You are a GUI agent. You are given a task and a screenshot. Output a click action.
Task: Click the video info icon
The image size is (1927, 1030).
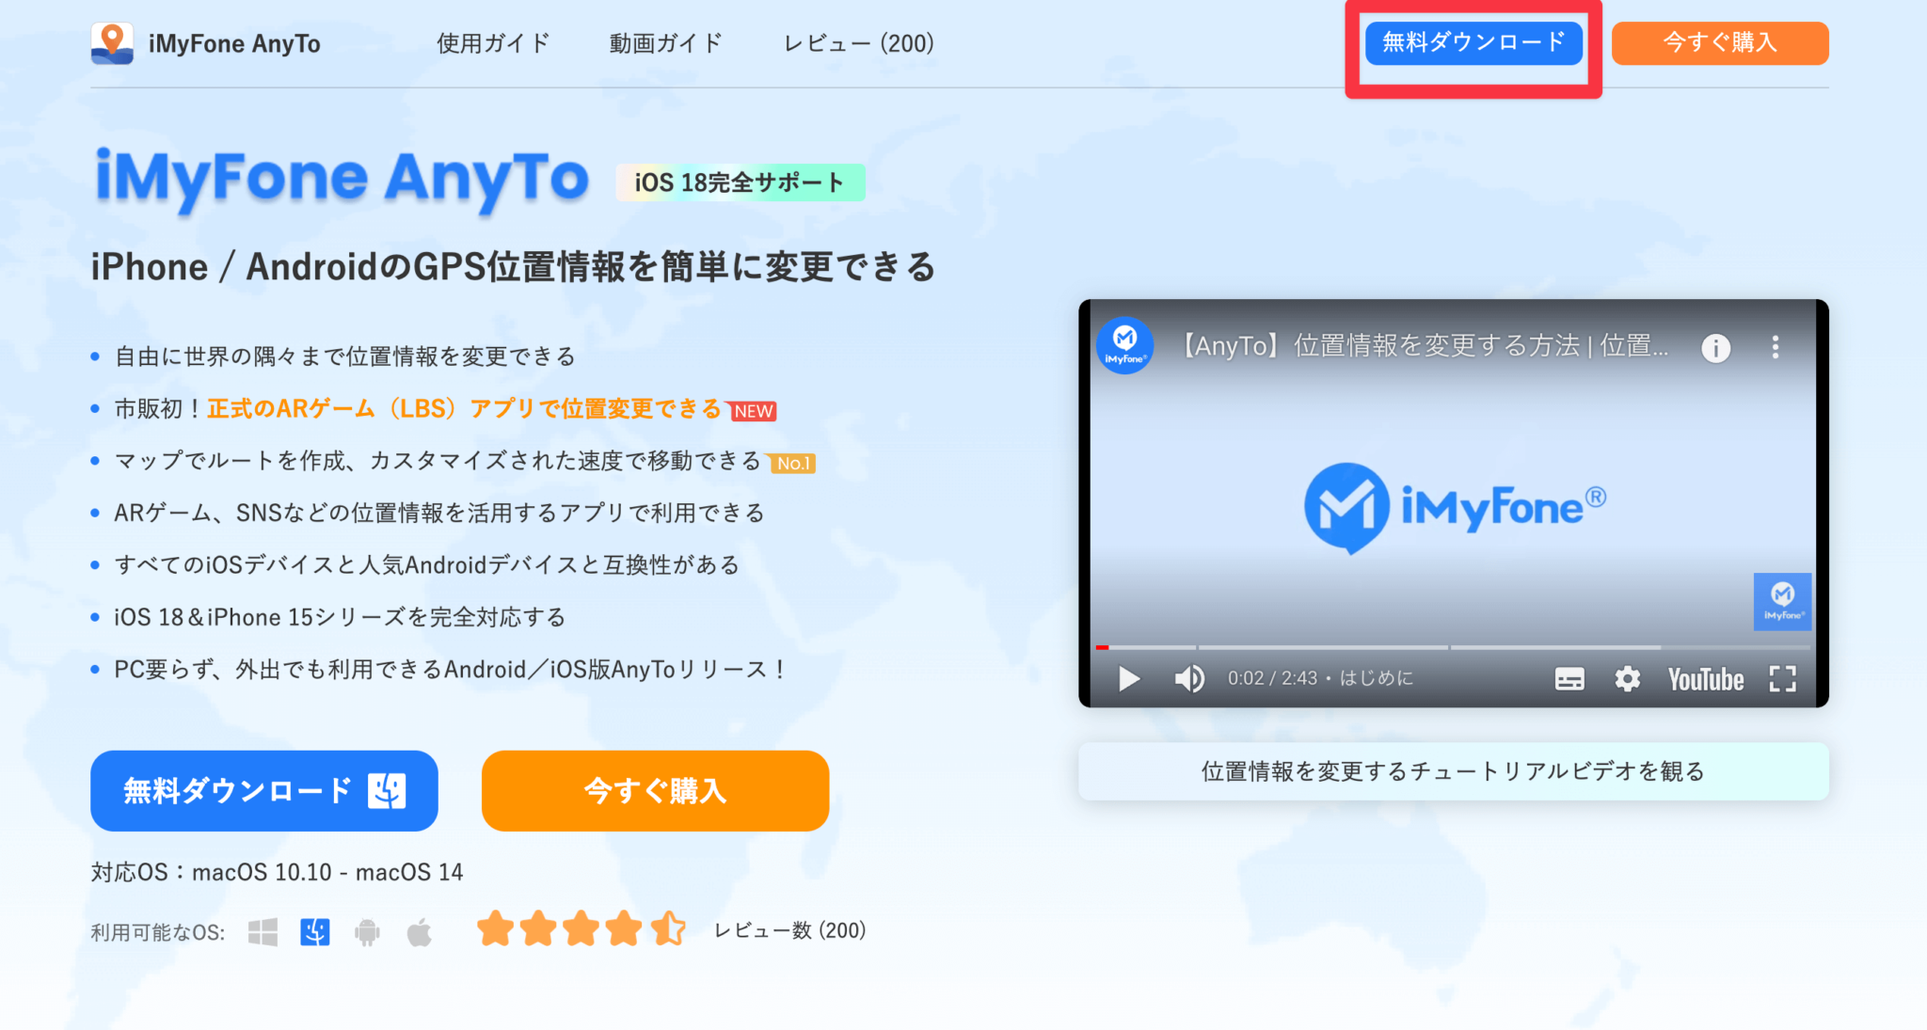click(x=1716, y=348)
